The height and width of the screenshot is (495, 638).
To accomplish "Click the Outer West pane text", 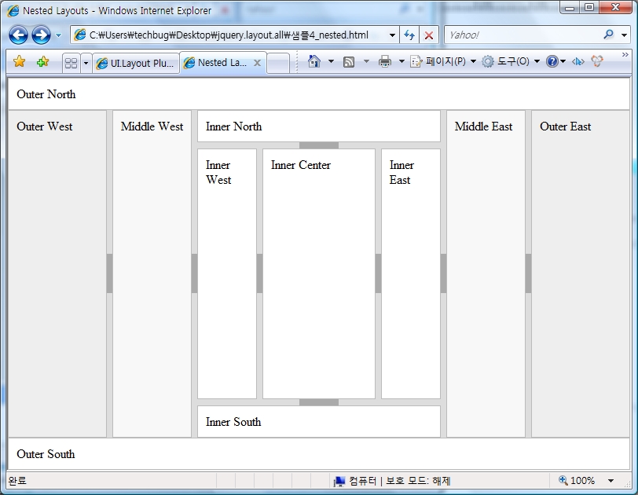I will coord(44,126).
